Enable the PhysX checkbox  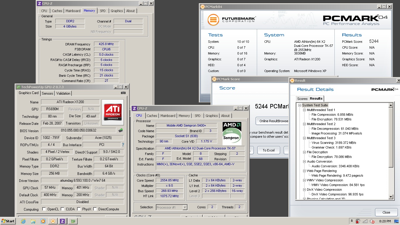(79, 209)
